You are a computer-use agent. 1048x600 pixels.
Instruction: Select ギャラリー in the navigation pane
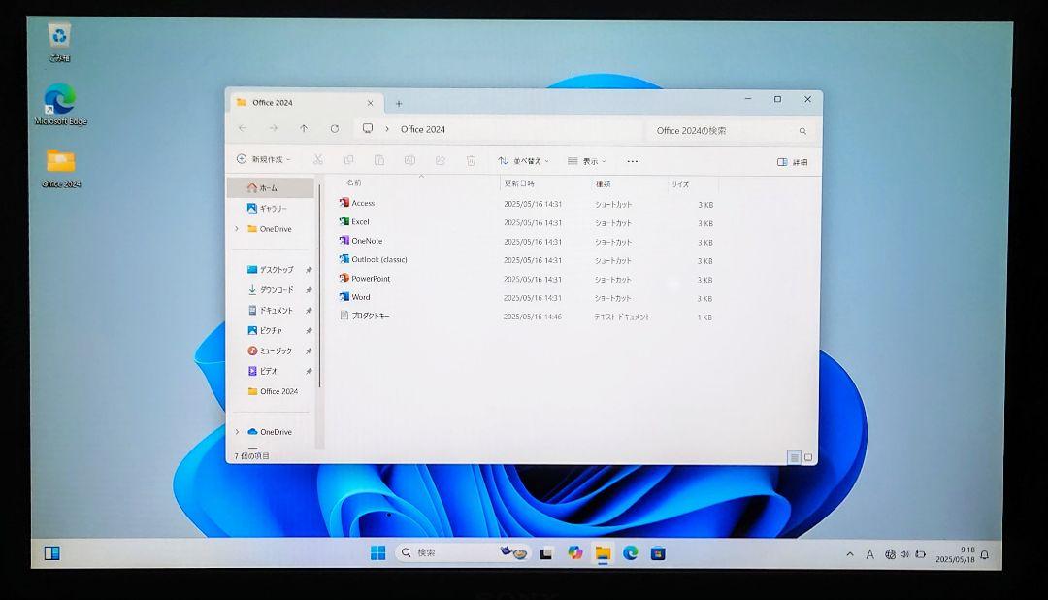click(x=267, y=208)
